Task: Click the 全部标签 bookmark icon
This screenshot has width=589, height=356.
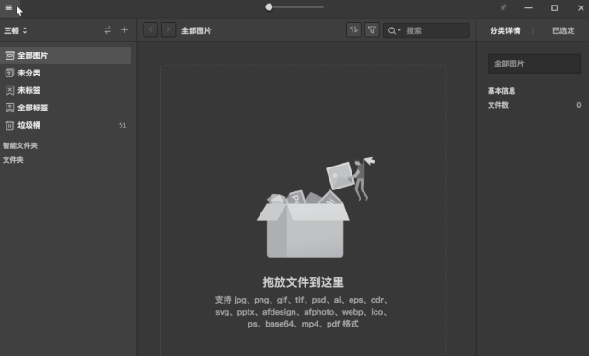Action: 10,108
